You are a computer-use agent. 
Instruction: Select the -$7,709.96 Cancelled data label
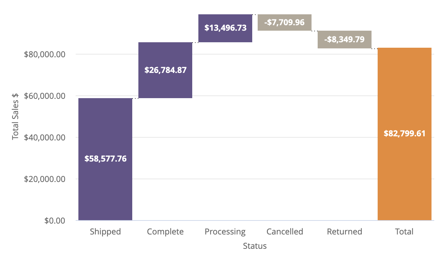tap(284, 22)
